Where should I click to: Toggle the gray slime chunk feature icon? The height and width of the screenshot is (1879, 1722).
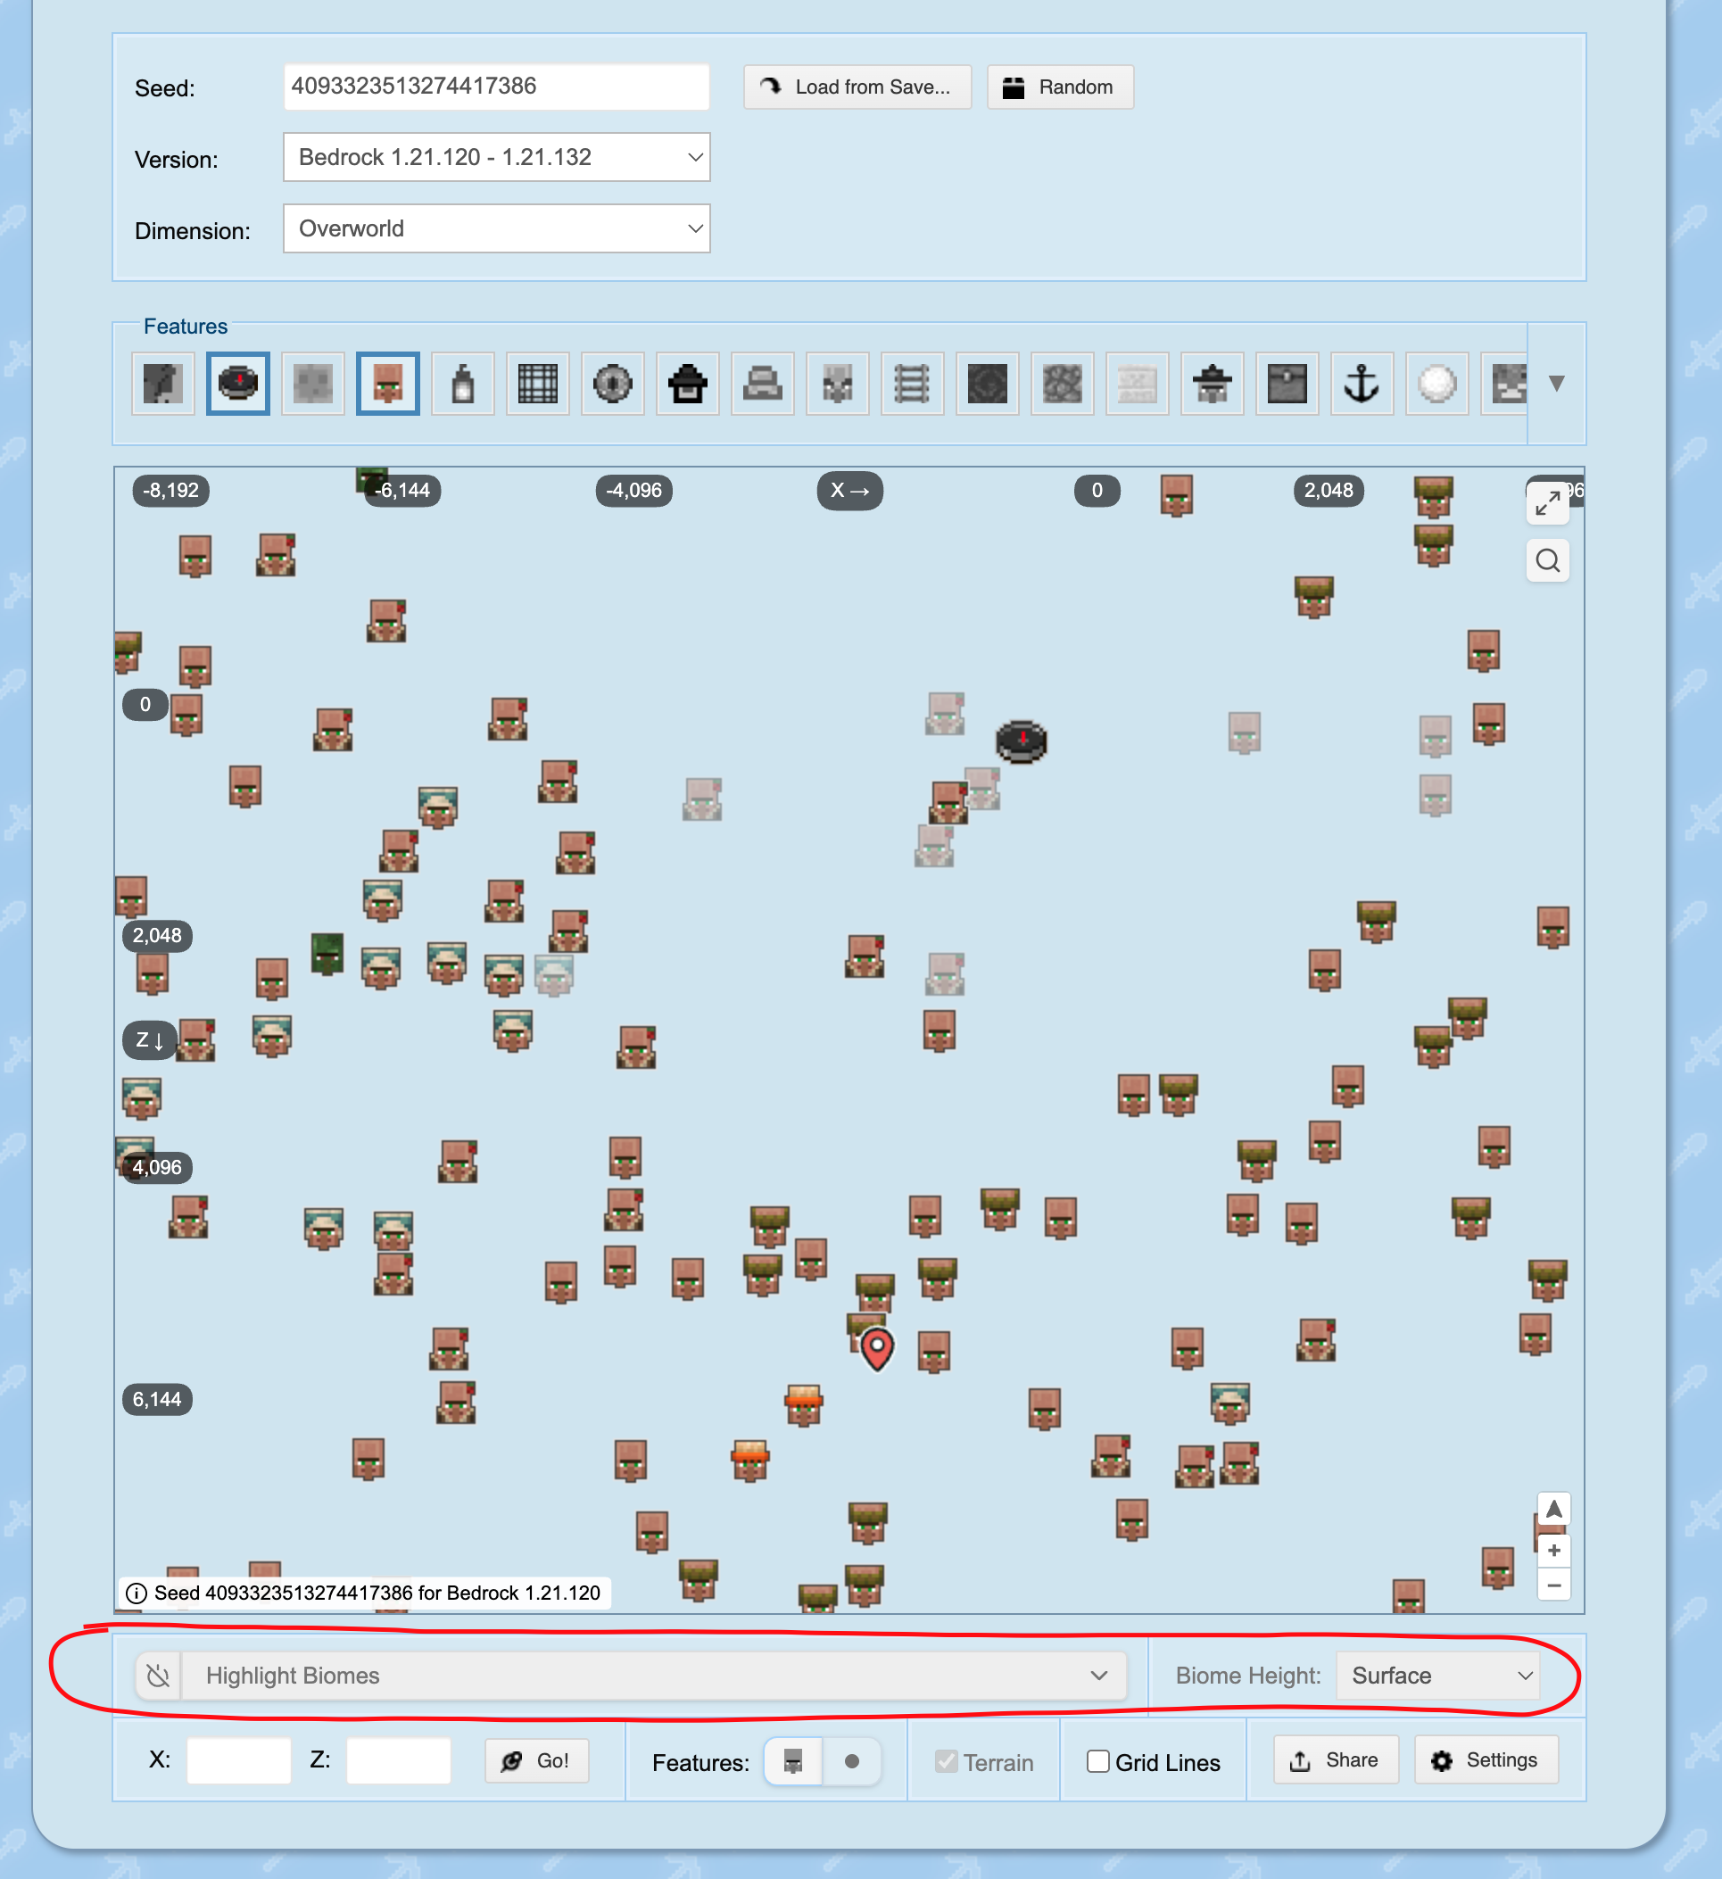313,383
